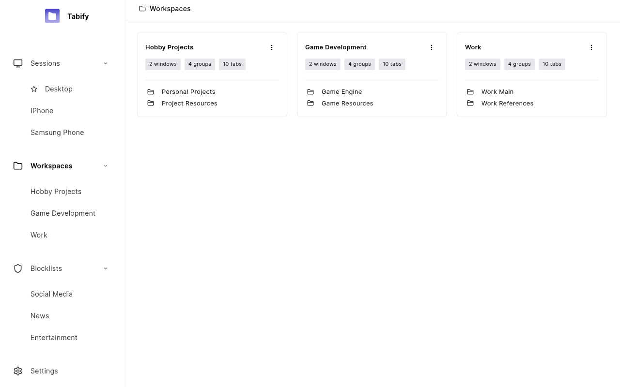Screen dimensions: 620x387
Task: Click the Blocklists shield icon
Action: (x=18, y=268)
